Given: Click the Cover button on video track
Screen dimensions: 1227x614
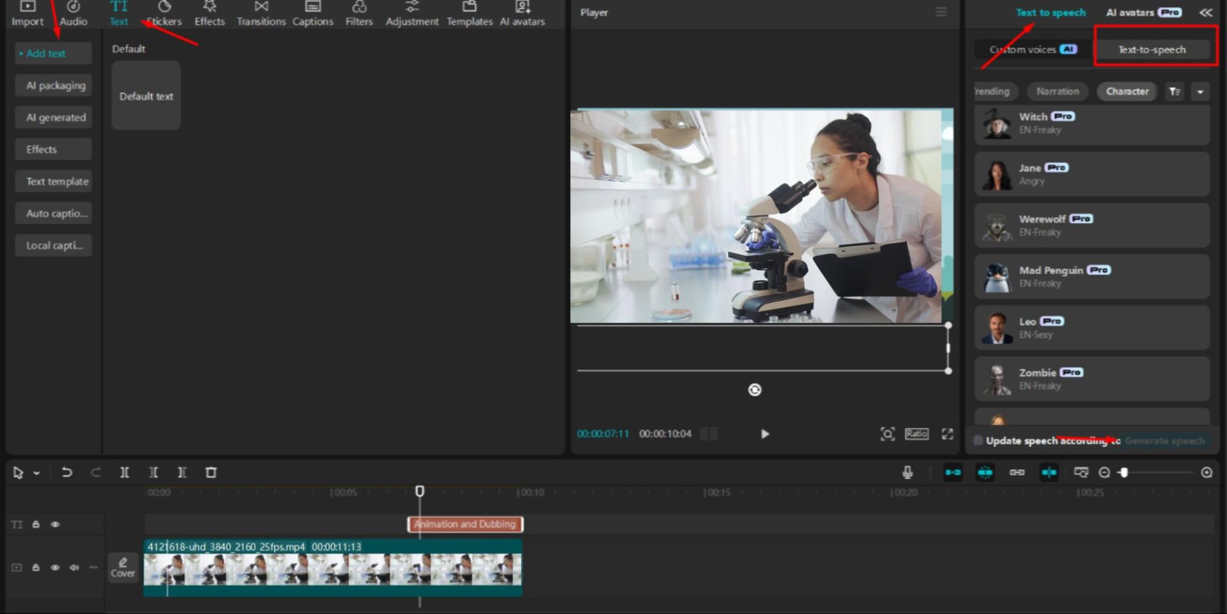Looking at the screenshot, I should tap(123, 567).
